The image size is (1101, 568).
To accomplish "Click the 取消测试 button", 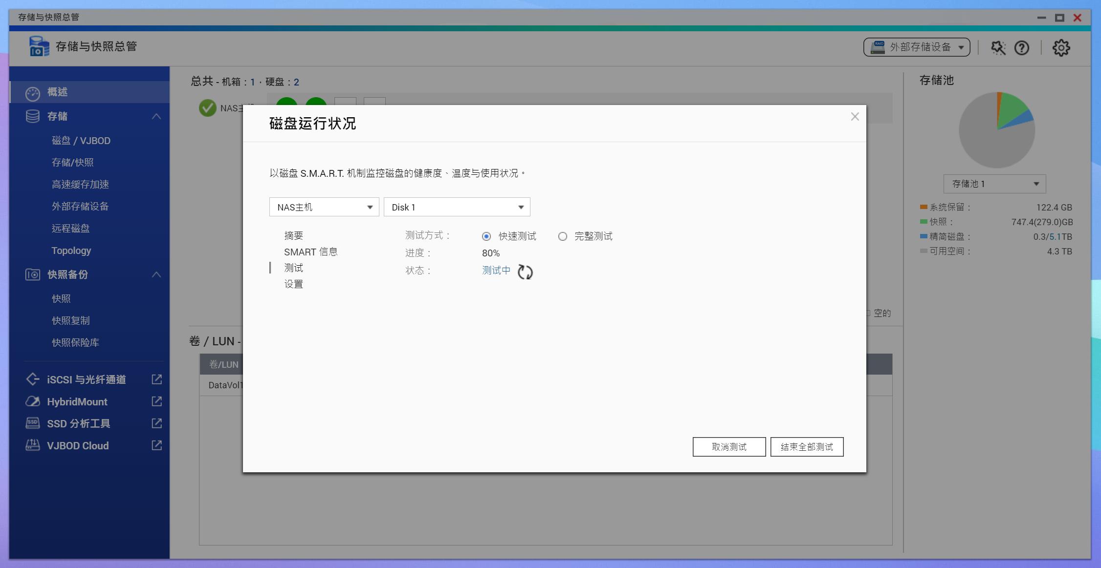I will pyautogui.click(x=729, y=446).
